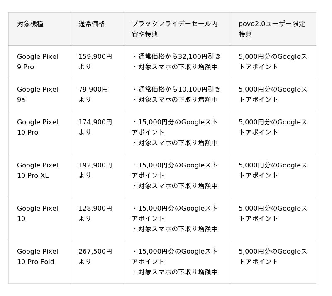
Task: Click the 通常価格 column header
Action: point(92,24)
